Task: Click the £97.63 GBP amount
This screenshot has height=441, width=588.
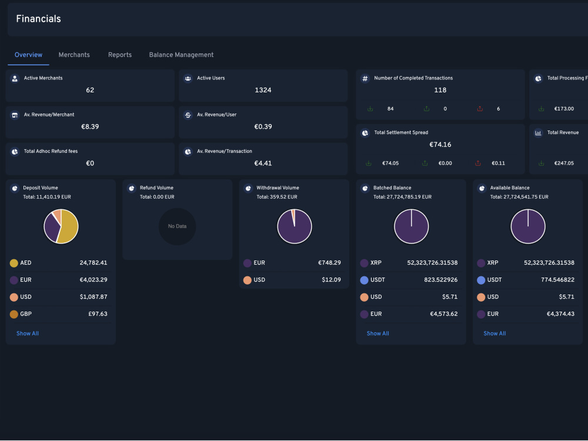Action: 98,314
